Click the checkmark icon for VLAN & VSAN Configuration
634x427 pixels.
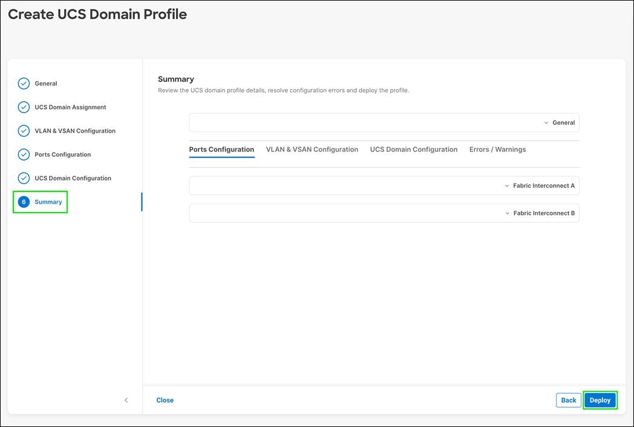pos(24,130)
